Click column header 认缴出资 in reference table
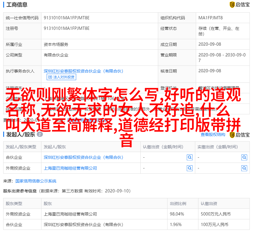 tap(209, 204)
